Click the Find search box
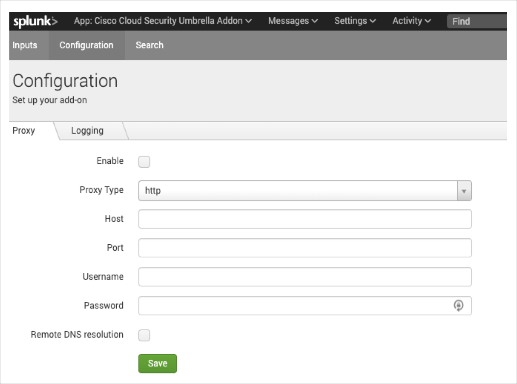This screenshot has height=384, width=517. coord(475,21)
